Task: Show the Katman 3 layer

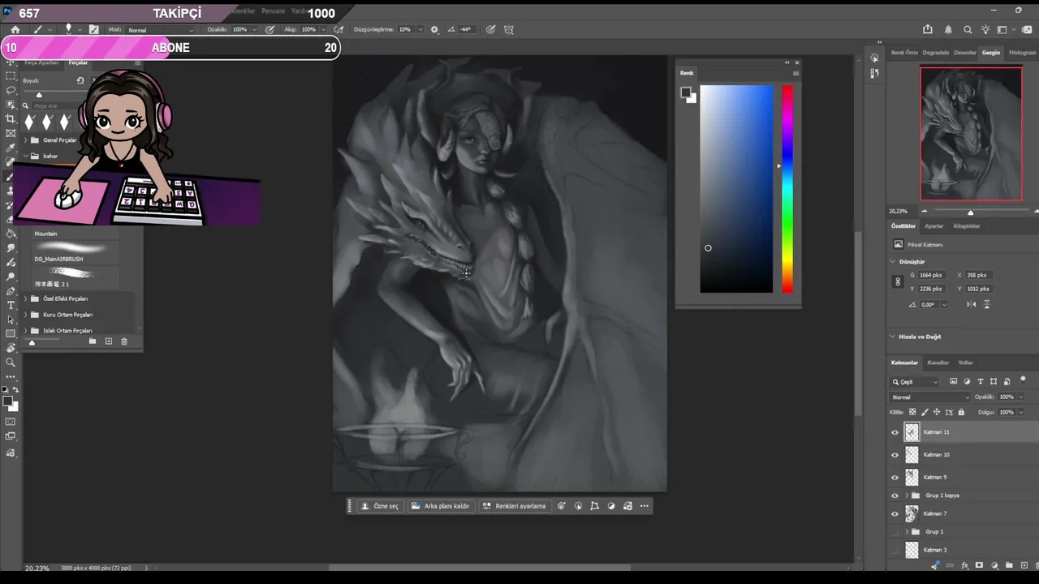Action: point(895,550)
